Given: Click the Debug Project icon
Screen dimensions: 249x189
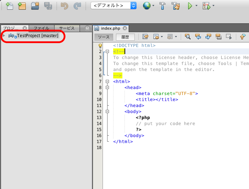Looking at the screenshot, I should pyautogui.click(x=206, y=6).
